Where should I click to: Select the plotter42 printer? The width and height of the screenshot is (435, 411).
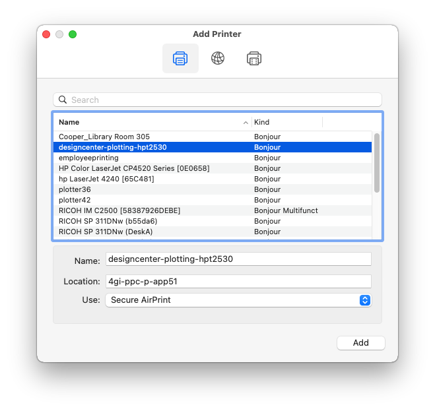[213, 200]
